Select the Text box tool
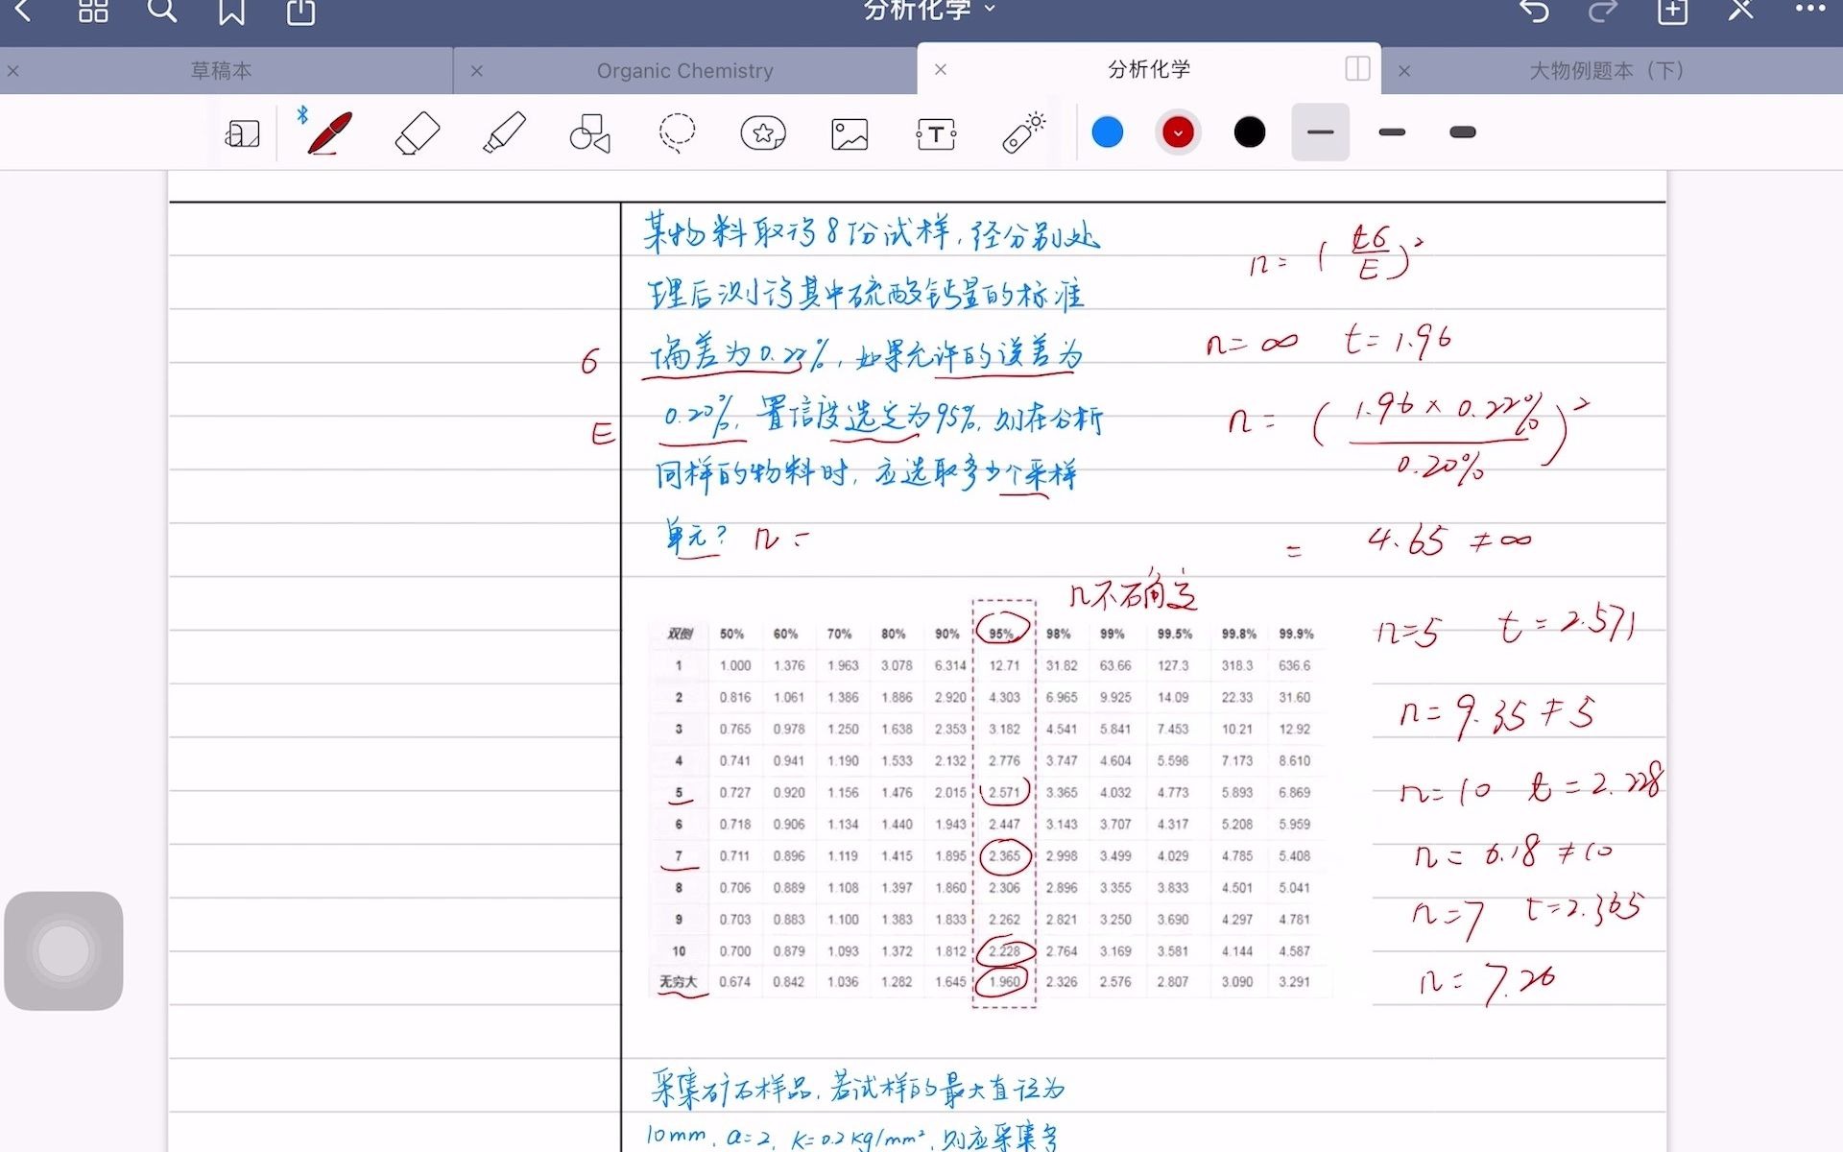Viewport: 1843px width, 1152px height. click(936, 133)
